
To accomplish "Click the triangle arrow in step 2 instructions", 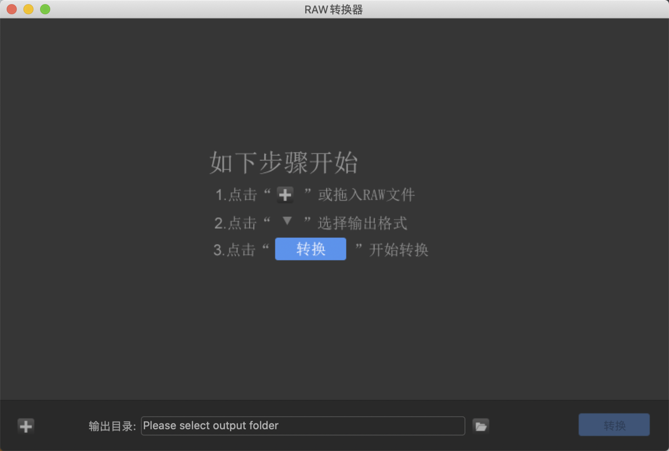I will point(287,221).
